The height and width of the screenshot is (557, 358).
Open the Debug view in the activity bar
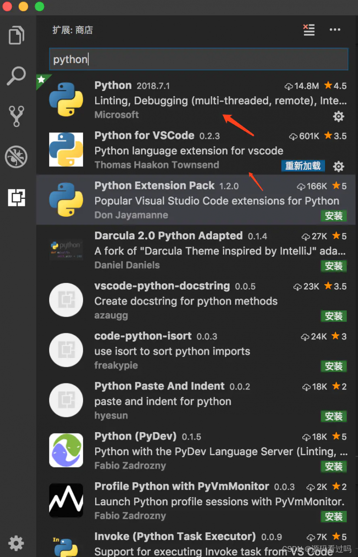(x=17, y=157)
